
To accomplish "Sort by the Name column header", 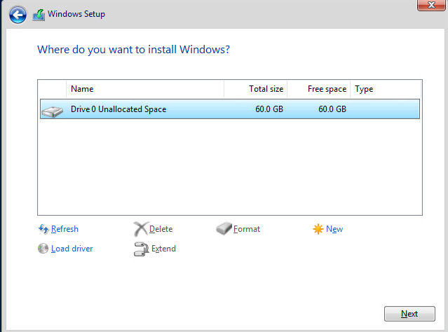I will (145, 89).
